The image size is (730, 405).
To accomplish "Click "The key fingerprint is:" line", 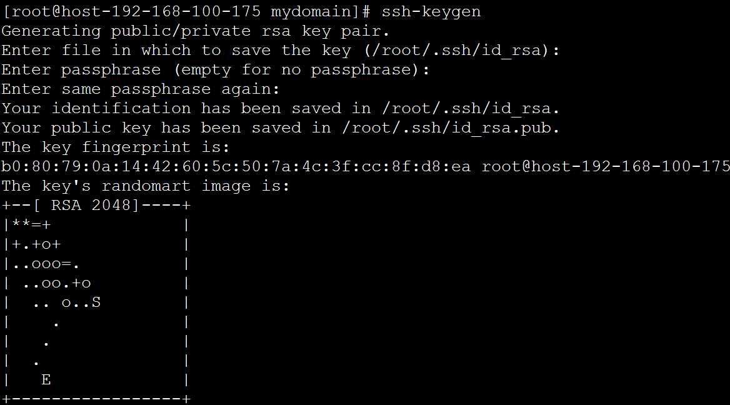I will click(116, 147).
